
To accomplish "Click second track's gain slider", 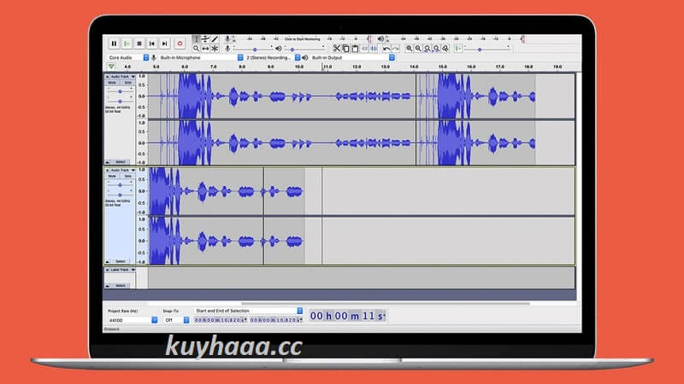I will pyautogui.click(x=120, y=185).
